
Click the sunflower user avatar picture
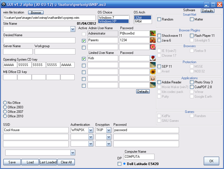[x=153, y=72]
